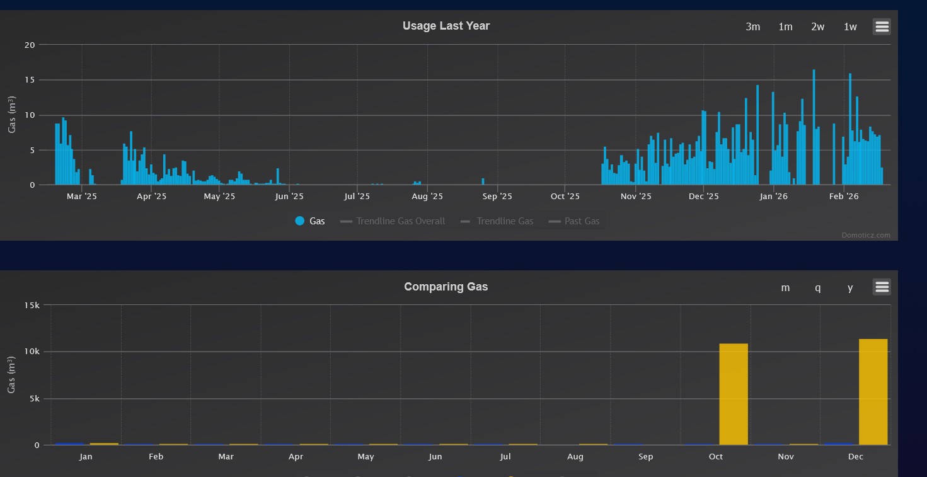The height and width of the screenshot is (477, 927).
Task: Zoom usage chart to 2w
Action: tap(817, 26)
